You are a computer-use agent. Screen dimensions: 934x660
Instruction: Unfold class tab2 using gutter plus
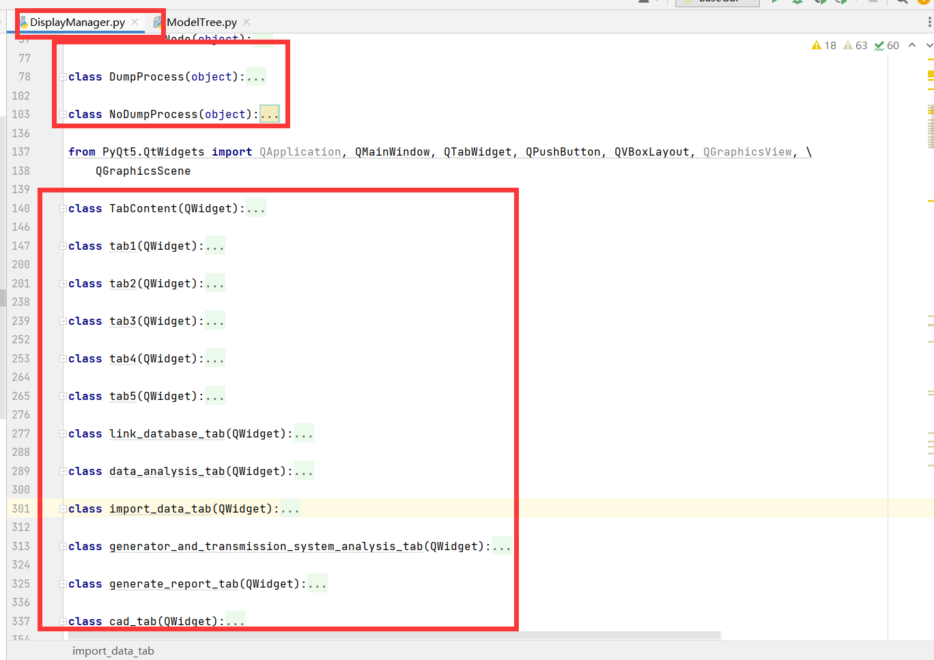63,284
